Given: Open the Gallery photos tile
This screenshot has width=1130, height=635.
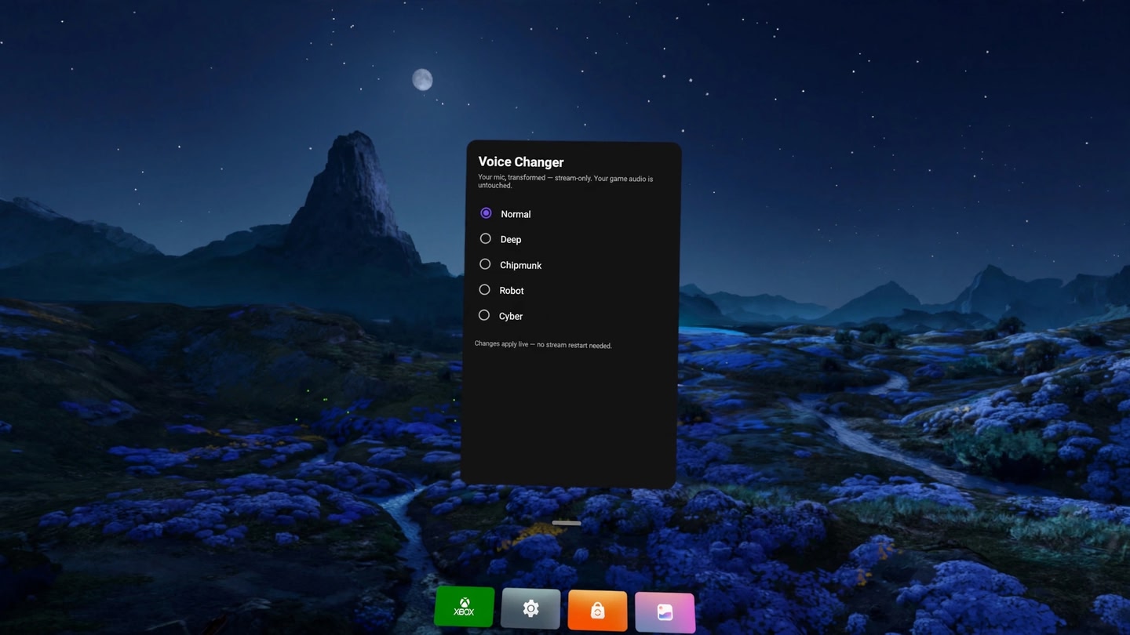Looking at the screenshot, I should (665, 611).
